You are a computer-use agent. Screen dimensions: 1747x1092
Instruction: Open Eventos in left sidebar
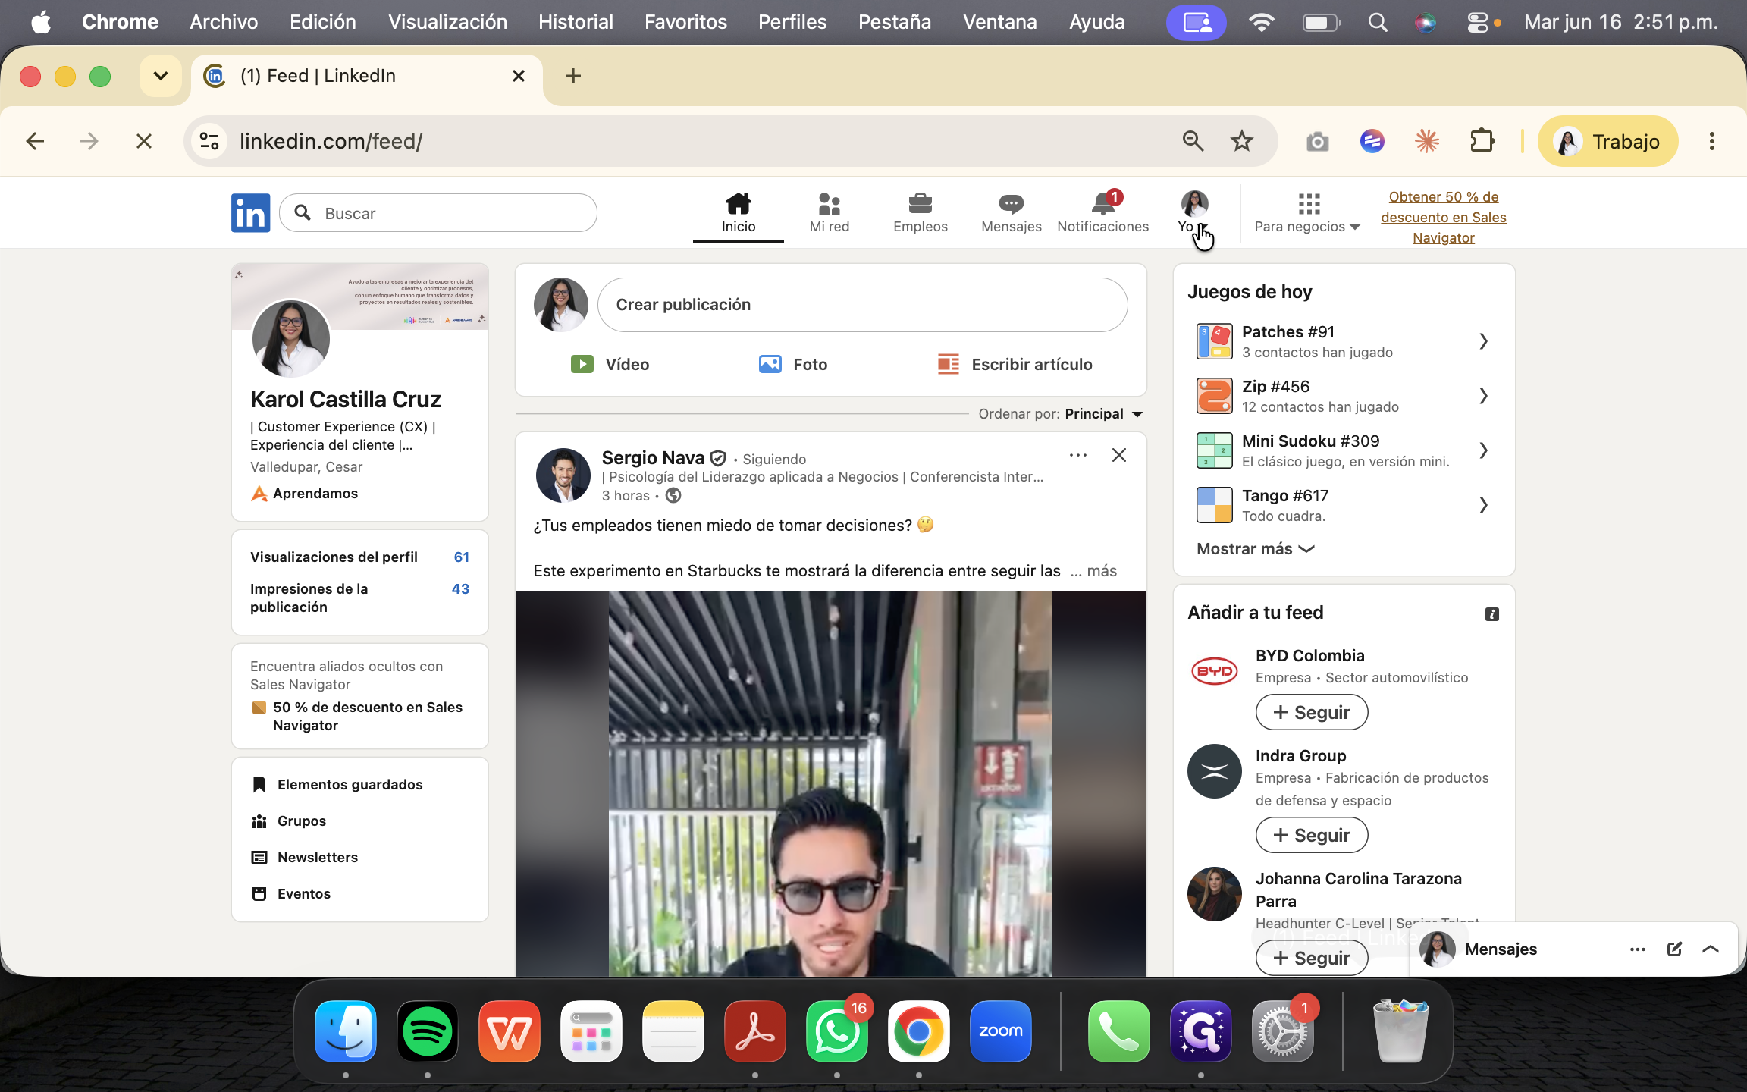point(290,893)
